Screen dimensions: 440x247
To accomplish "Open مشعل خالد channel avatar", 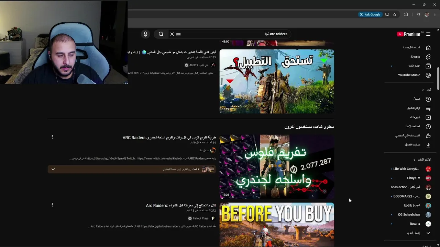I will [213, 150].
